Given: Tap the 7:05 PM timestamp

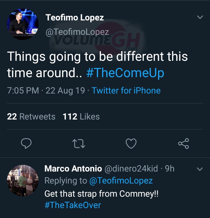Looking at the screenshot, I should pyautogui.click(x=23, y=91).
